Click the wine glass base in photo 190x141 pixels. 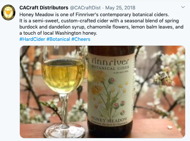click(x=64, y=131)
